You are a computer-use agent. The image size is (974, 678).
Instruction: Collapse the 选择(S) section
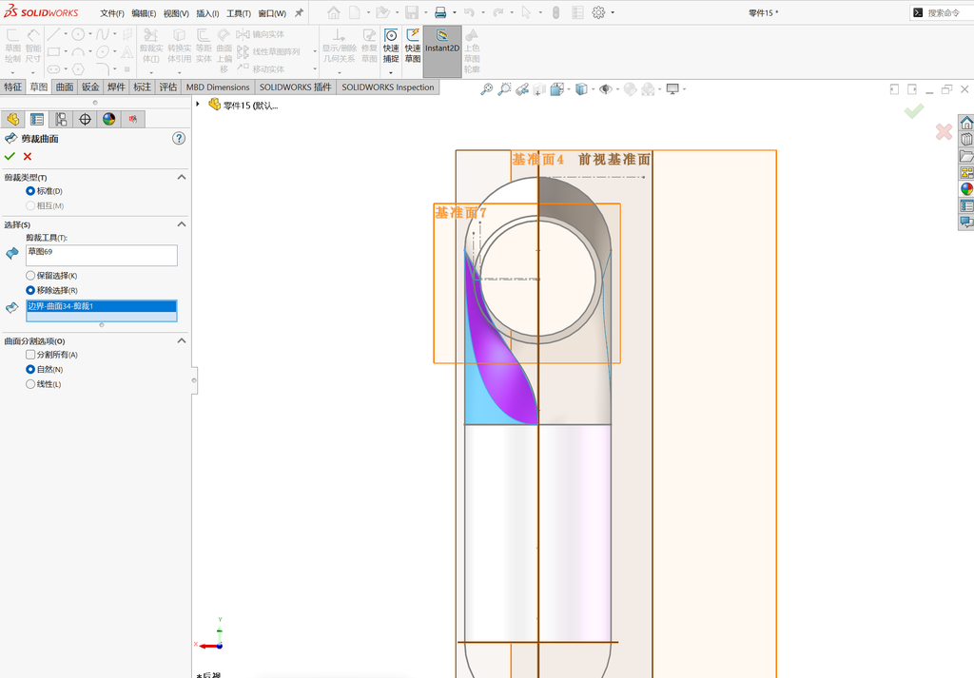pyautogui.click(x=182, y=224)
